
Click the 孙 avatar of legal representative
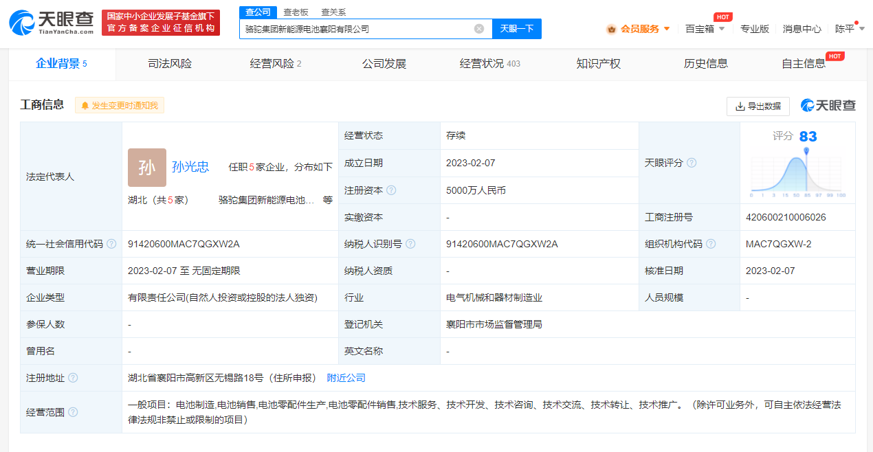(x=147, y=168)
